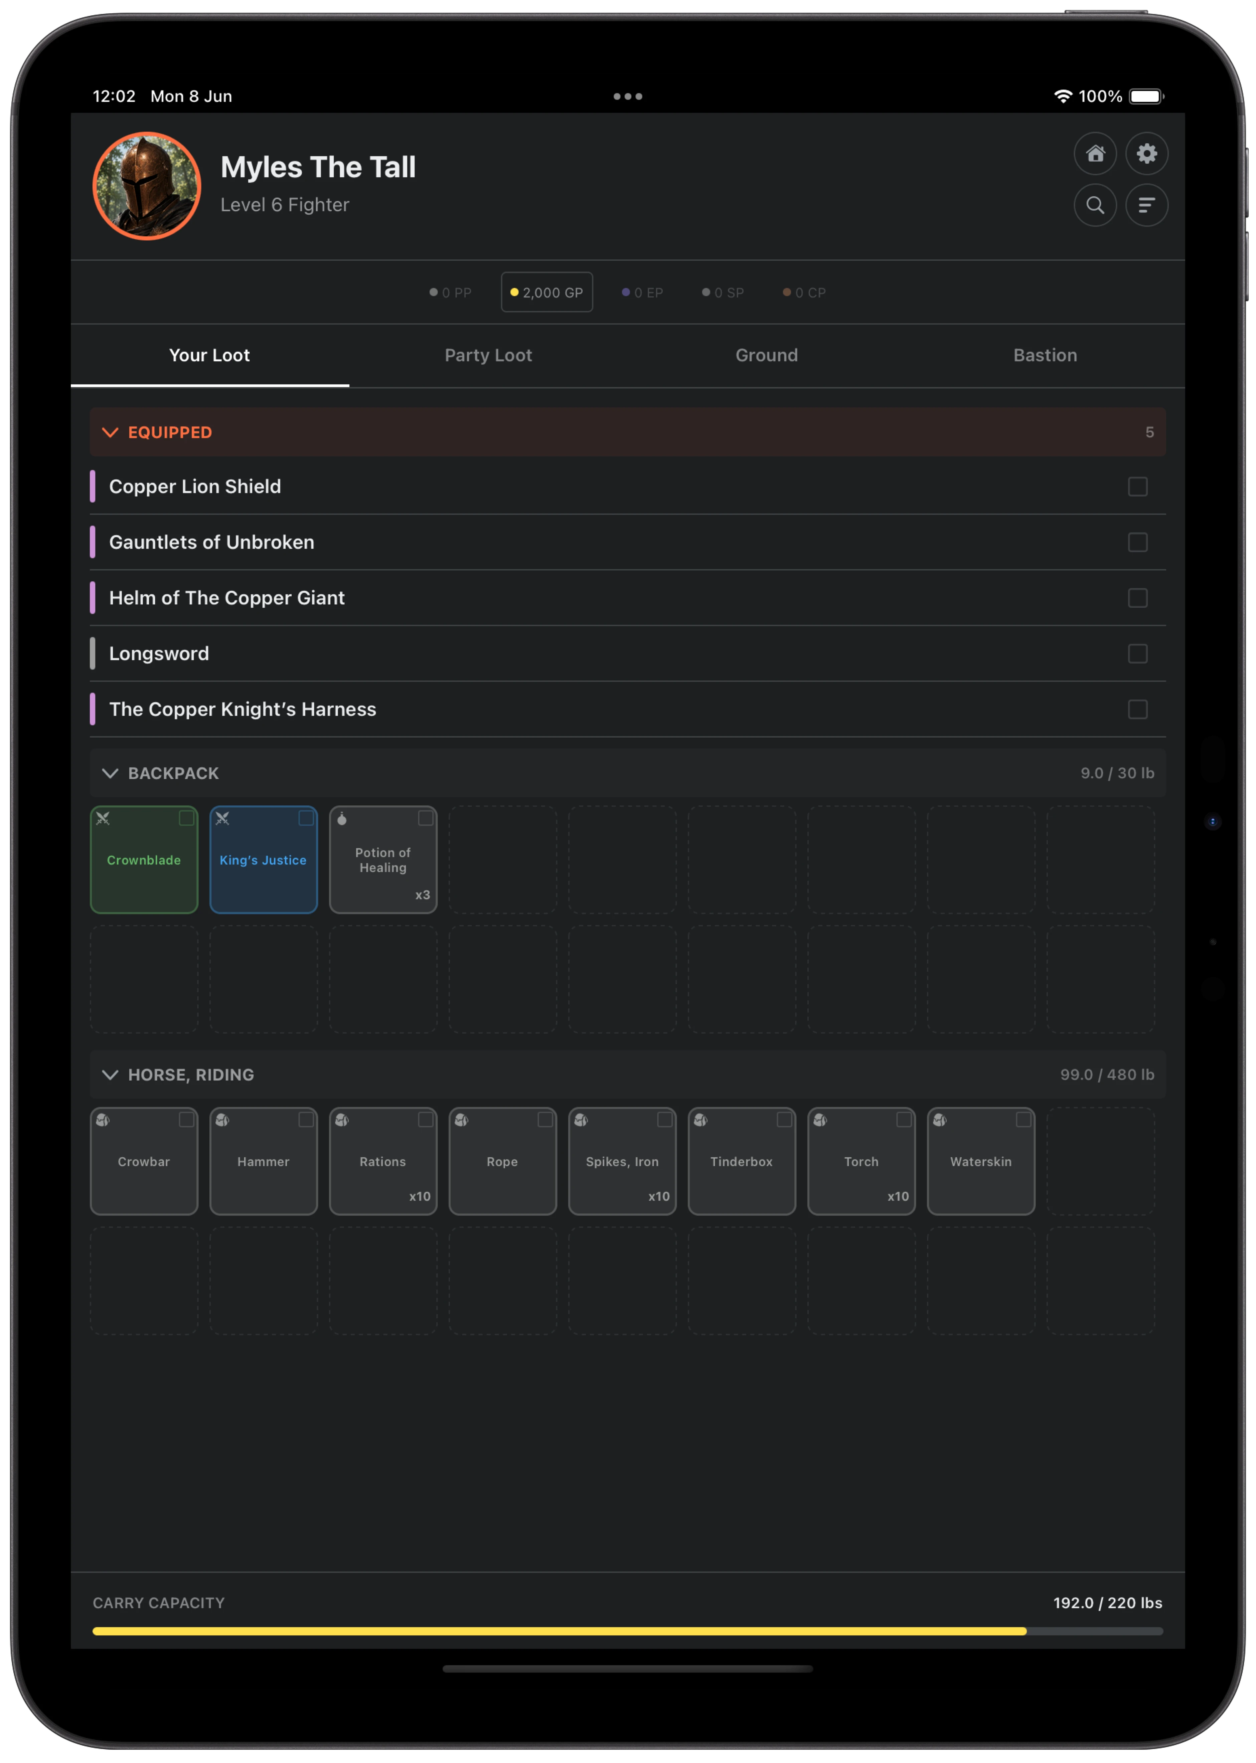Tap the 0 PP currency
Image resolution: width=1256 pixels, height=1763 pixels.
click(x=450, y=293)
